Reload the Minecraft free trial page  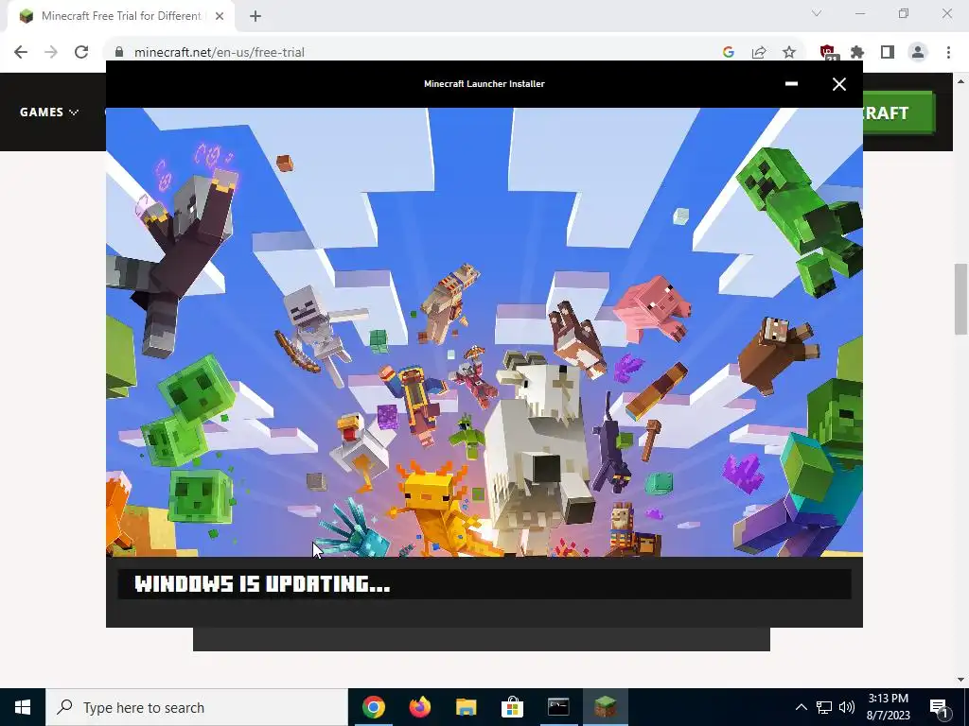click(81, 52)
